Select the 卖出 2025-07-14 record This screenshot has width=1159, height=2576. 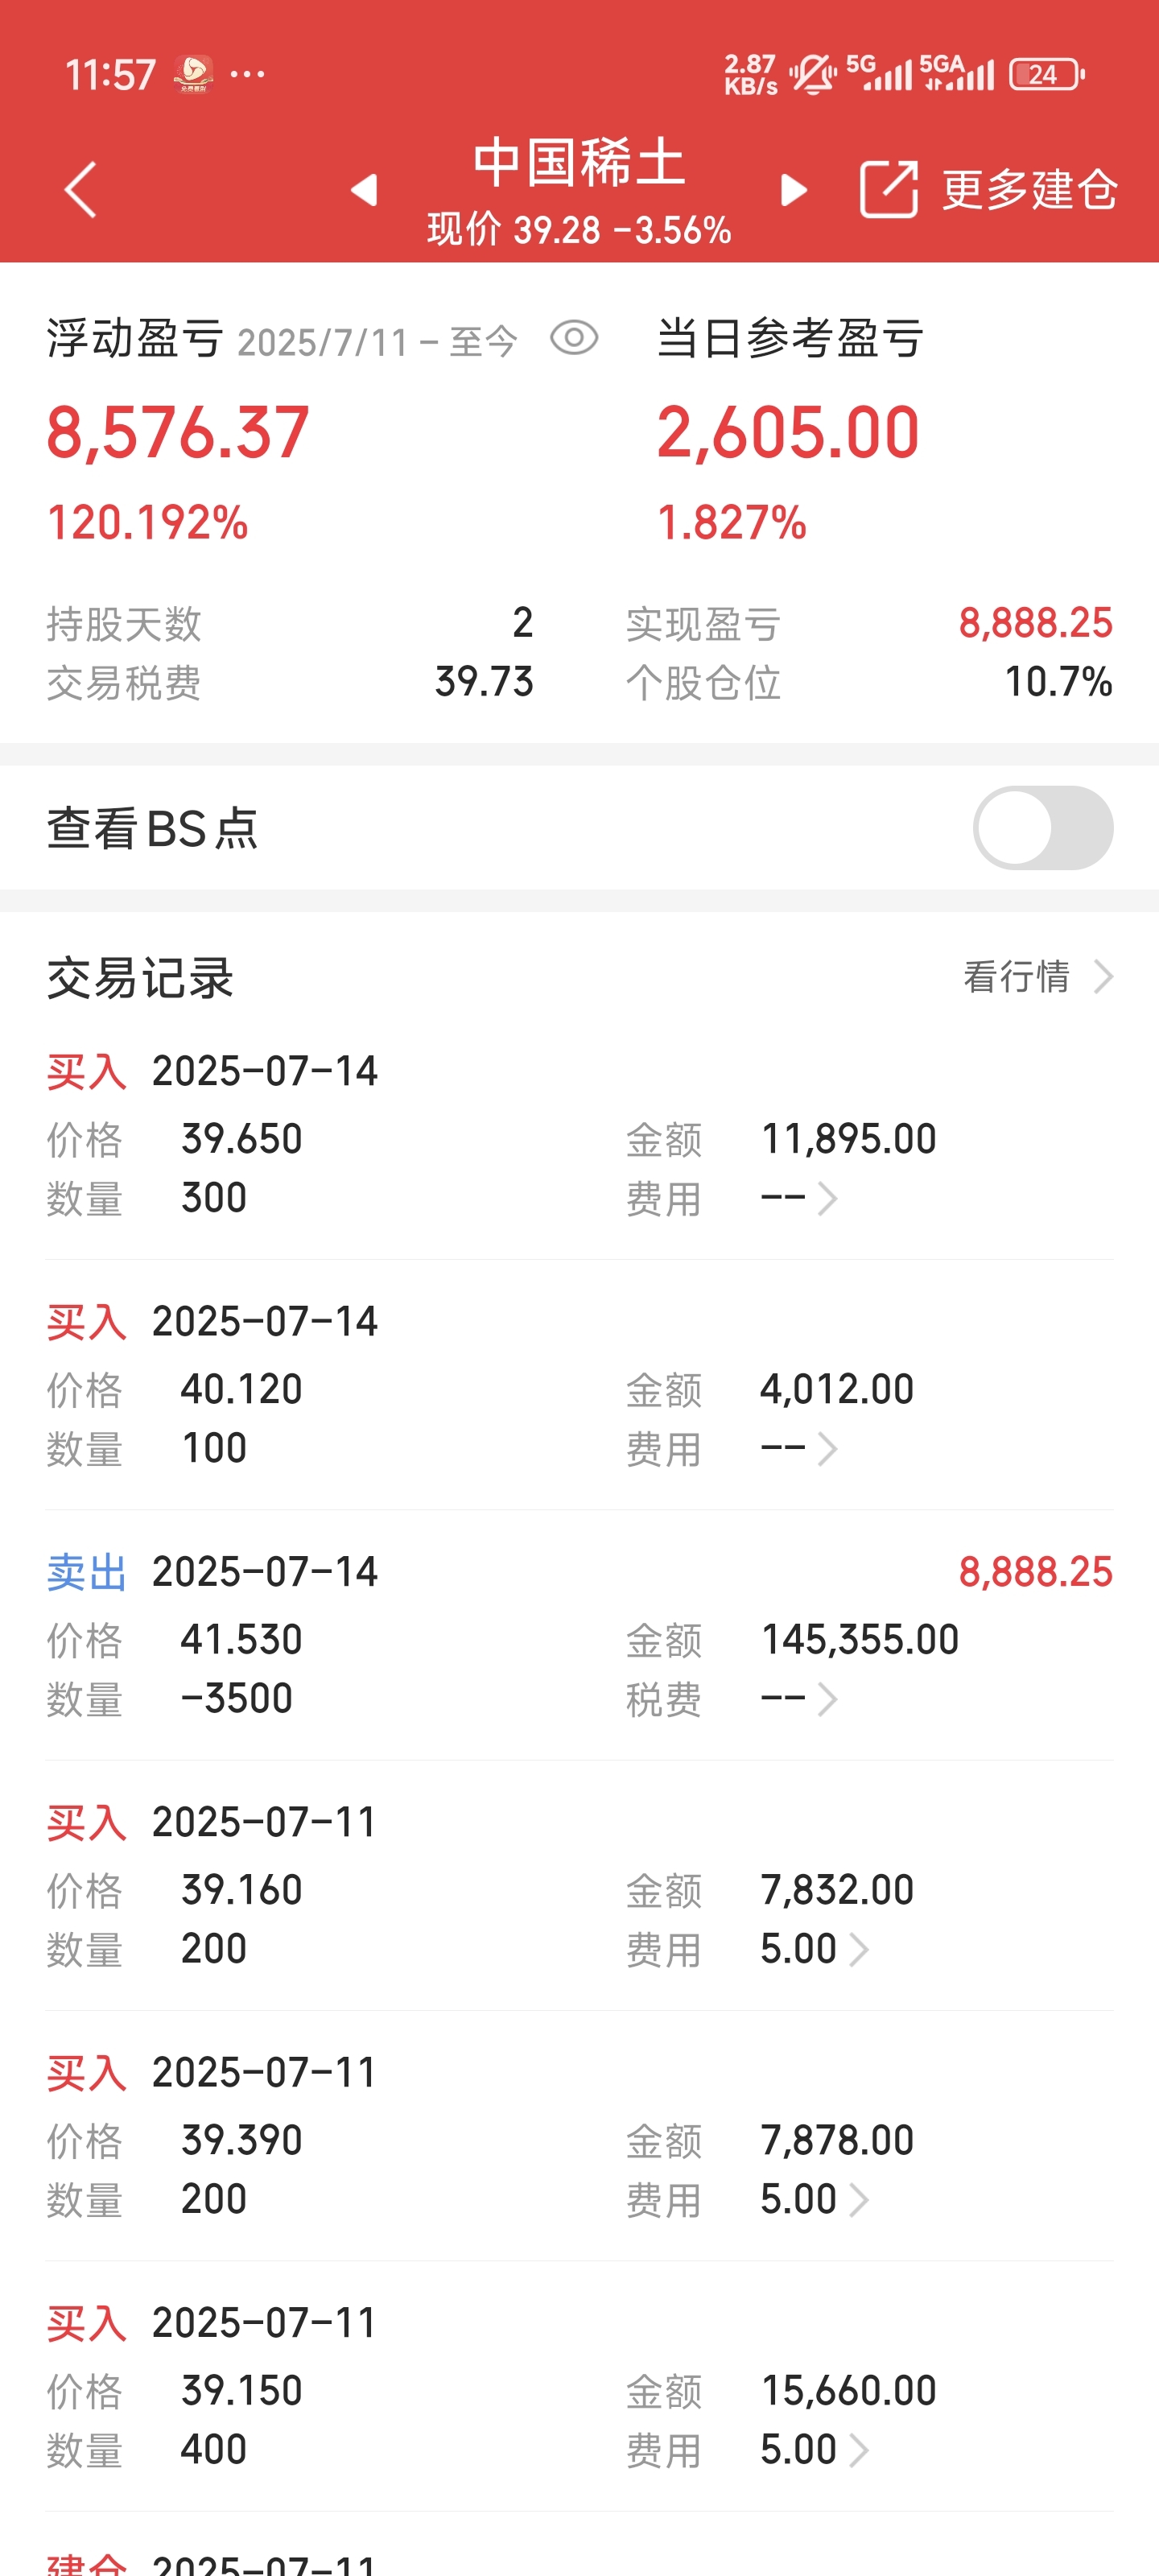click(579, 1635)
